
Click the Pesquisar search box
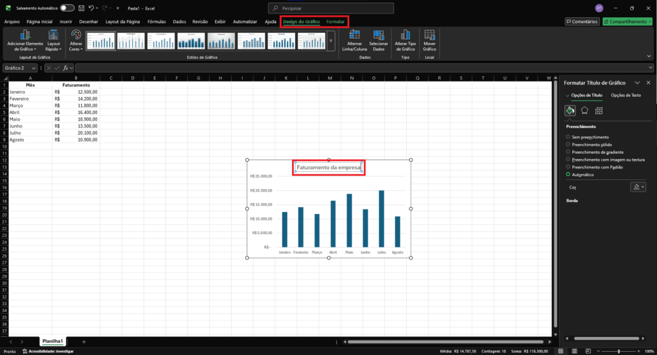click(x=331, y=8)
